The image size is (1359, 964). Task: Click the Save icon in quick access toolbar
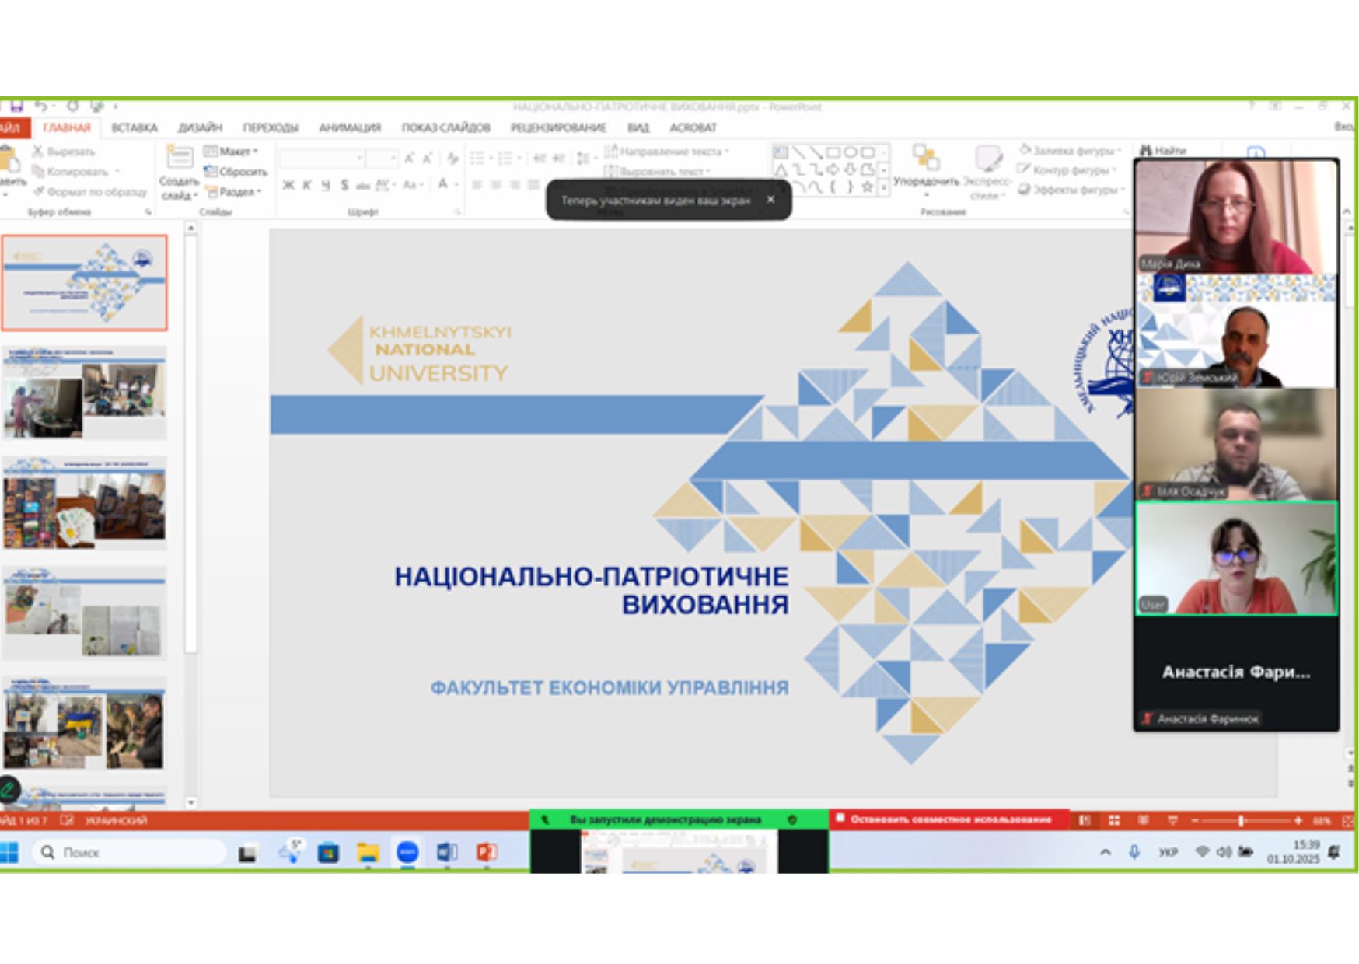point(16,106)
